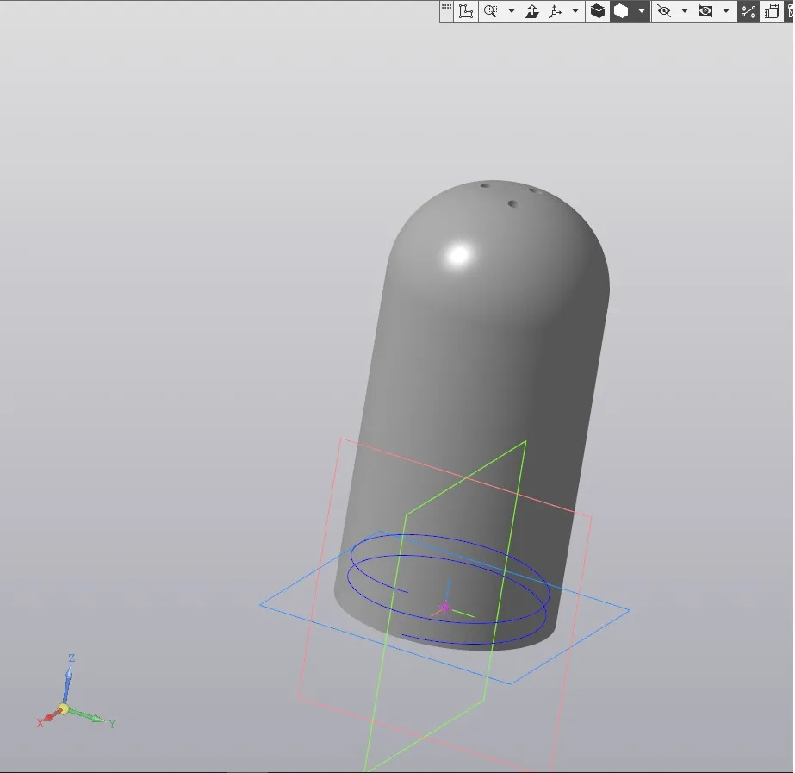Click the red X axis arrow
The height and width of the screenshot is (773, 795).
[50, 716]
